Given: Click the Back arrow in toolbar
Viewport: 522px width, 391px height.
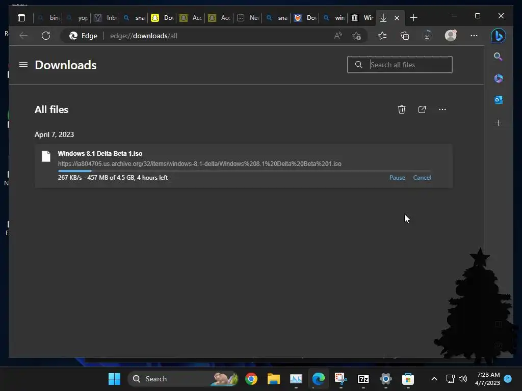Looking at the screenshot, I should coord(23,36).
